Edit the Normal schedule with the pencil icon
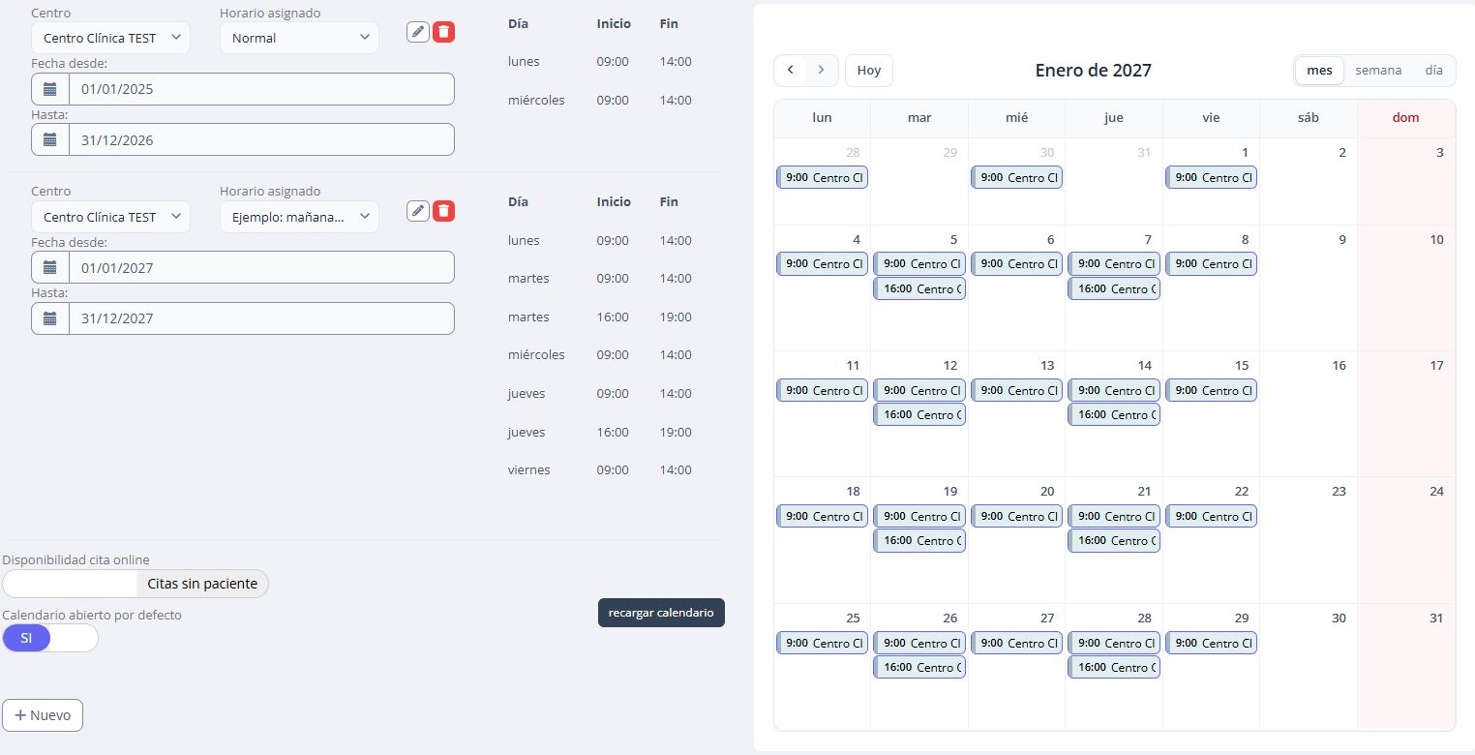Viewport: 1475px width, 755px height. 418,32
